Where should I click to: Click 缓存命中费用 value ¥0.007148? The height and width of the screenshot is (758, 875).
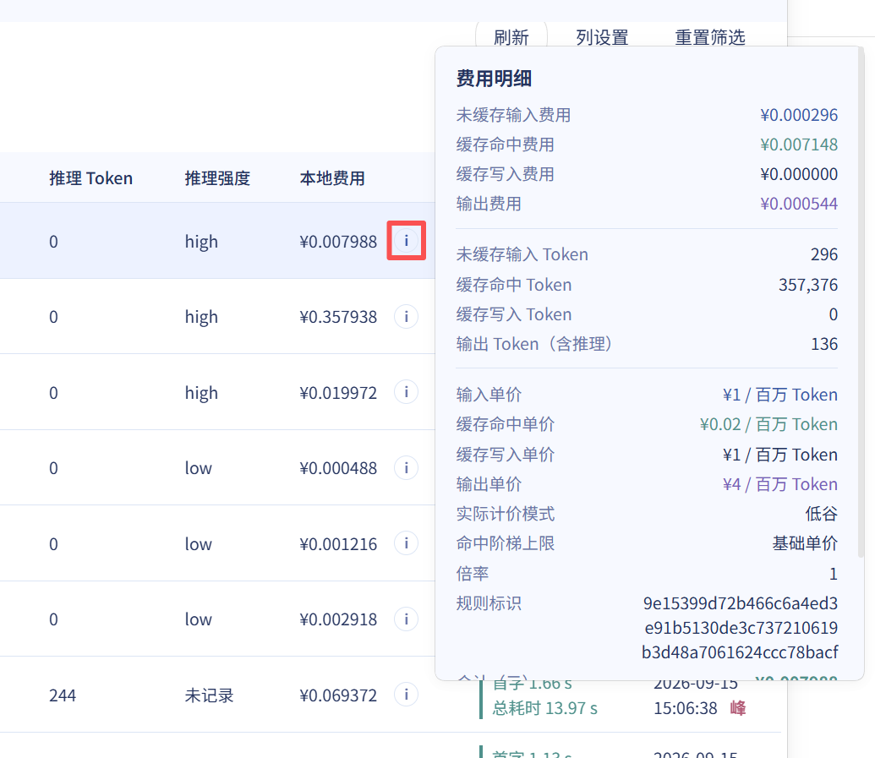pyautogui.click(x=799, y=145)
